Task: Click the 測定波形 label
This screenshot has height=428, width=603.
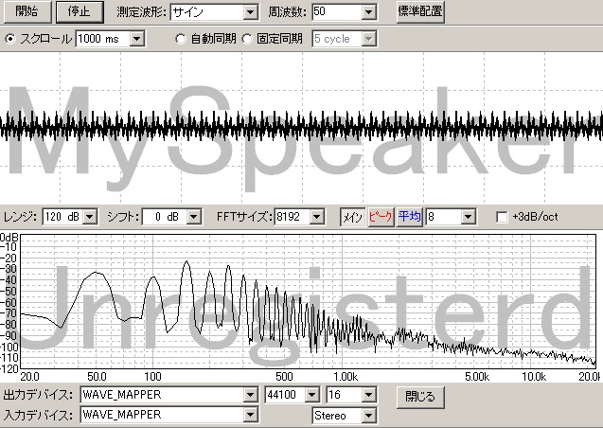Action: tap(142, 12)
